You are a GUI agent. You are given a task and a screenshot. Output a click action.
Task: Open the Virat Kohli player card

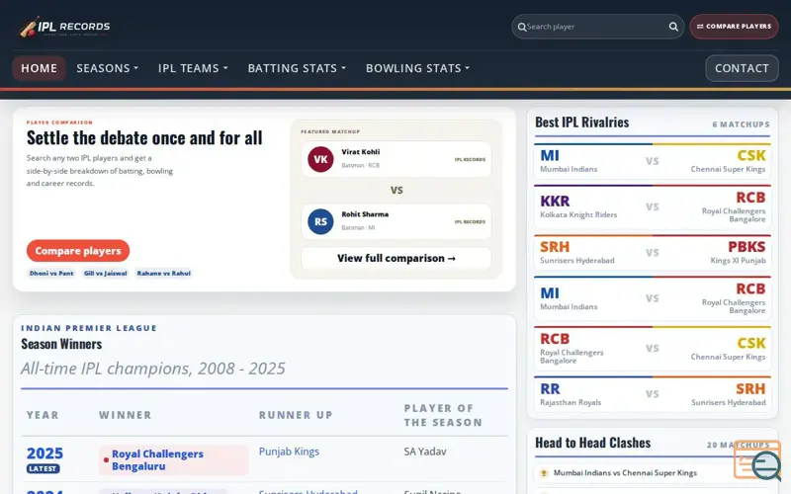396,159
